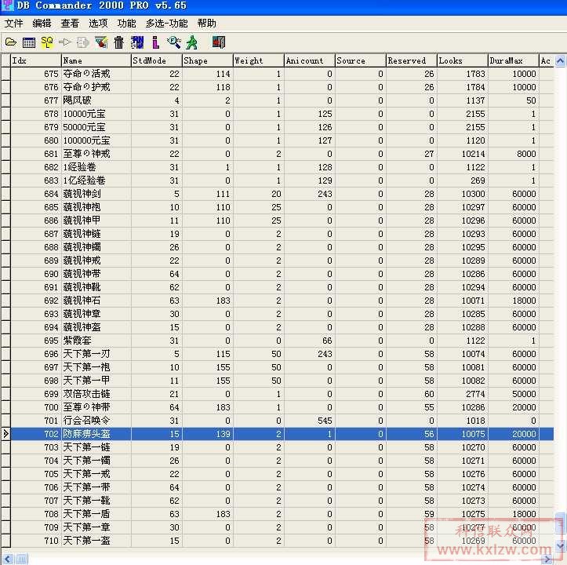This screenshot has width=567, height=565.
Task: Click the Looks value 10214
Action: pos(463,154)
